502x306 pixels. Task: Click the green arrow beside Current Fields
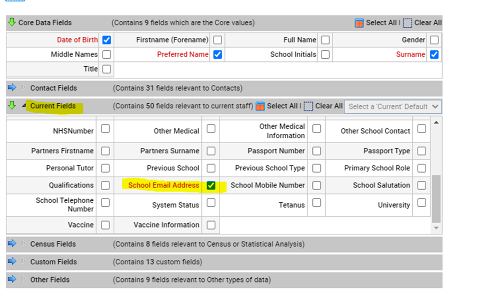(12, 106)
